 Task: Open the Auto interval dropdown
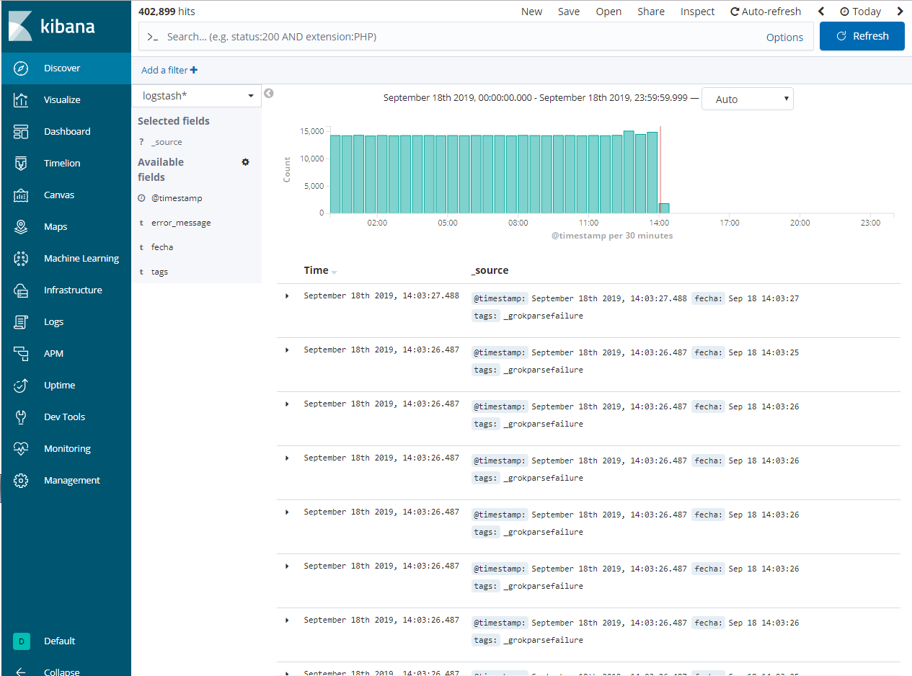coord(747,99)
